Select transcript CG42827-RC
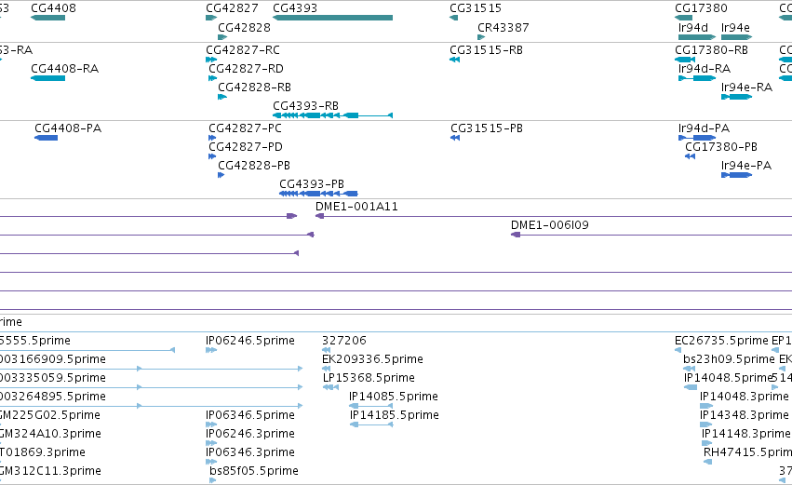The height and width of the screenshot is (485, 792). (243, 50)
